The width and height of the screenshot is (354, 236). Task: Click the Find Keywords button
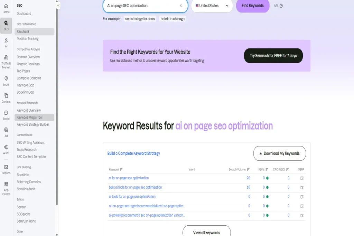coord(252,6)
